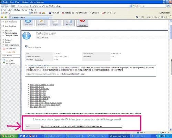Click the blue Informations icon button in file toolbar
The width and height of the screenshot is (172, 138).
(x=28, y=23)
